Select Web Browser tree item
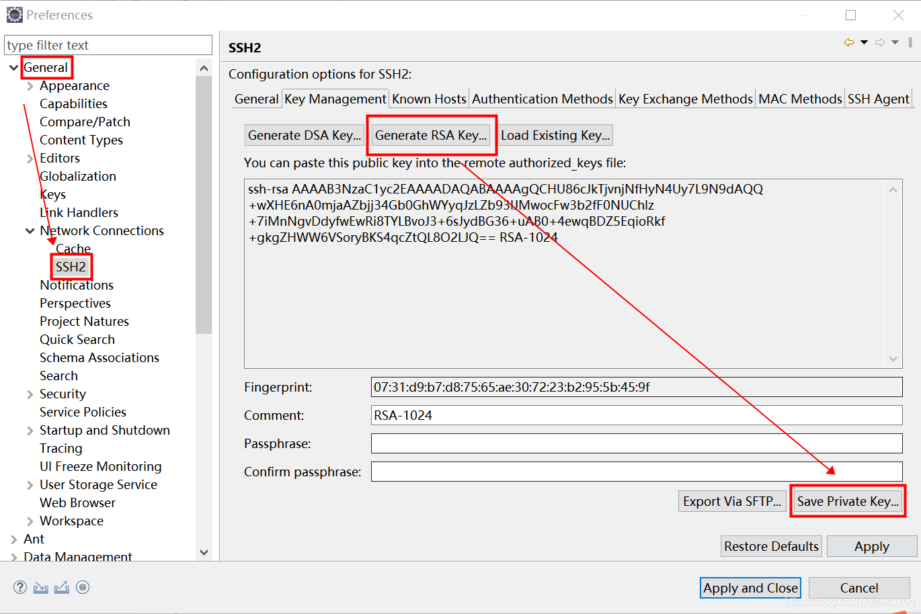This screenshot has height=614, width=921. pos(77,502)
